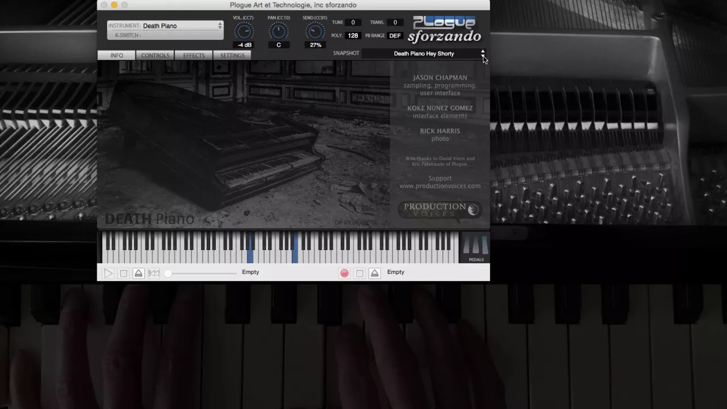Click the Instrument selector up/down arrows

(220, 26)
